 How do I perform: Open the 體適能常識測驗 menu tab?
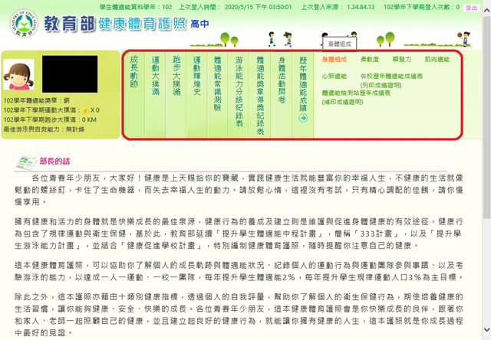[x=218, y=83]
